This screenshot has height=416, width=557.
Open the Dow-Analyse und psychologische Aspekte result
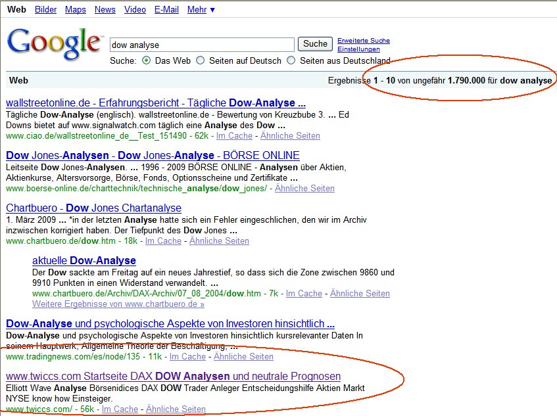click(170, 324)
